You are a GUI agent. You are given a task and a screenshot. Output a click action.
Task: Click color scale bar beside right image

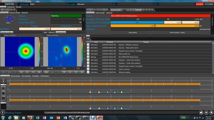(x=82, y=52)
